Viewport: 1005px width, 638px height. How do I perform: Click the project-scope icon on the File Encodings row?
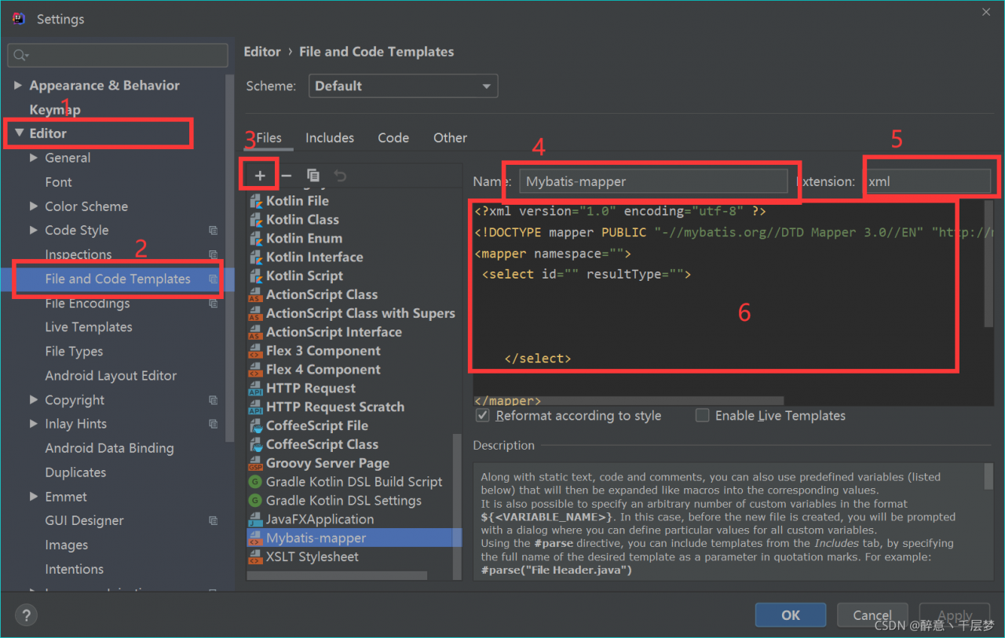[213, 304]
